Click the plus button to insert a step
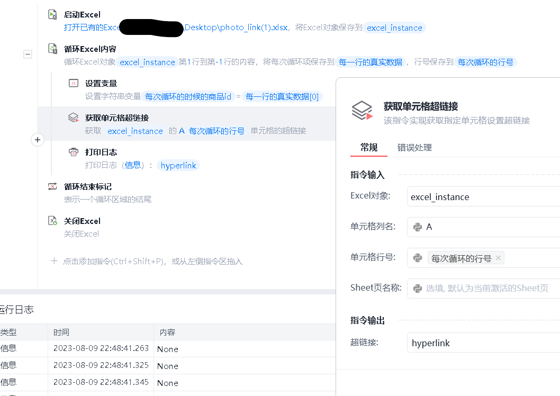The height and width of the screenshot is (396, 560). click(x=37, y=140)
